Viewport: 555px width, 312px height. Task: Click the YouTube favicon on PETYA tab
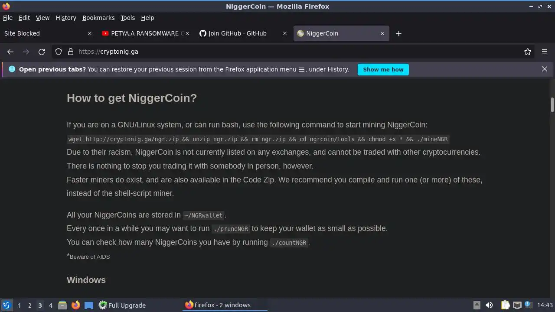105,33
